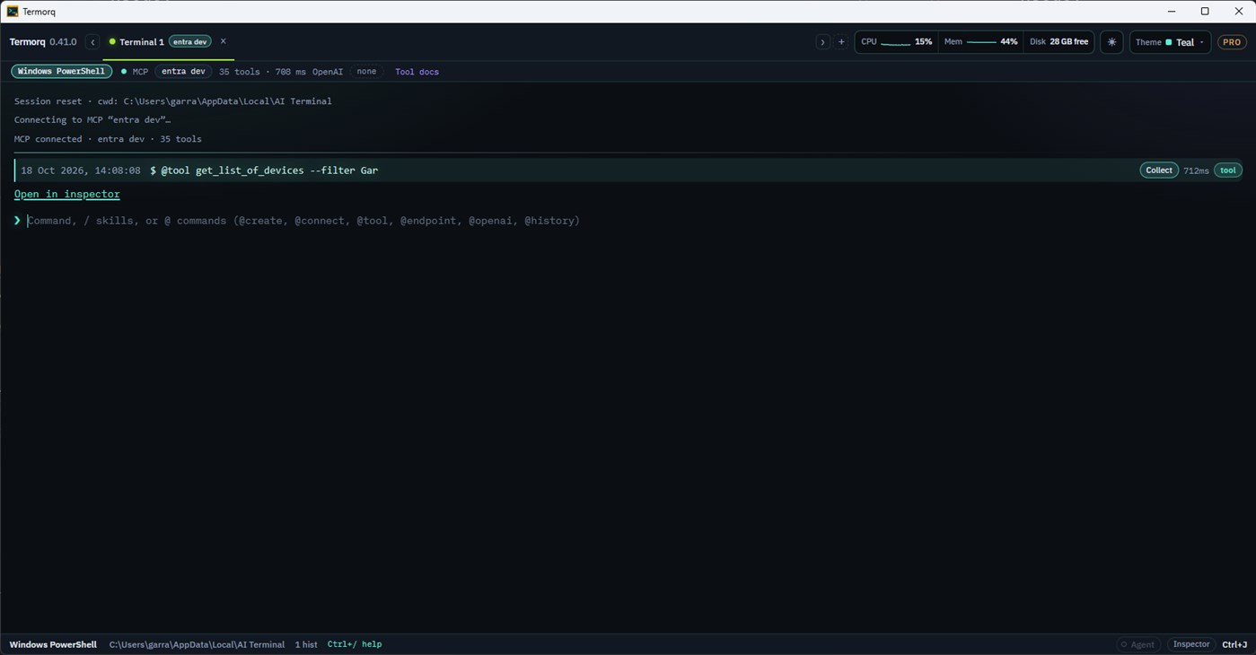The height and width of the screenshot is (655, 1256).
Task: Click the Collect button on the command row
Action: (1159, 170)
